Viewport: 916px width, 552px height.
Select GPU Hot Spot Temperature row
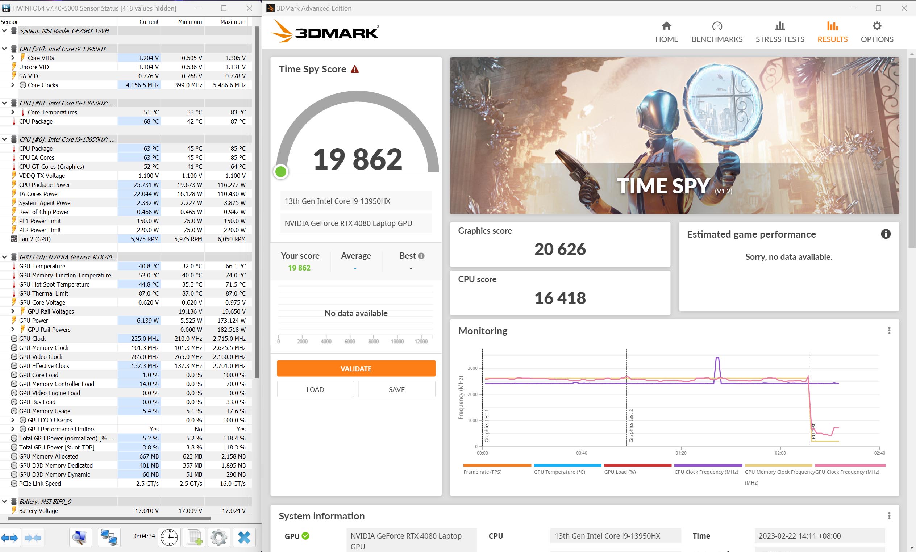click(x=126, y=284)
